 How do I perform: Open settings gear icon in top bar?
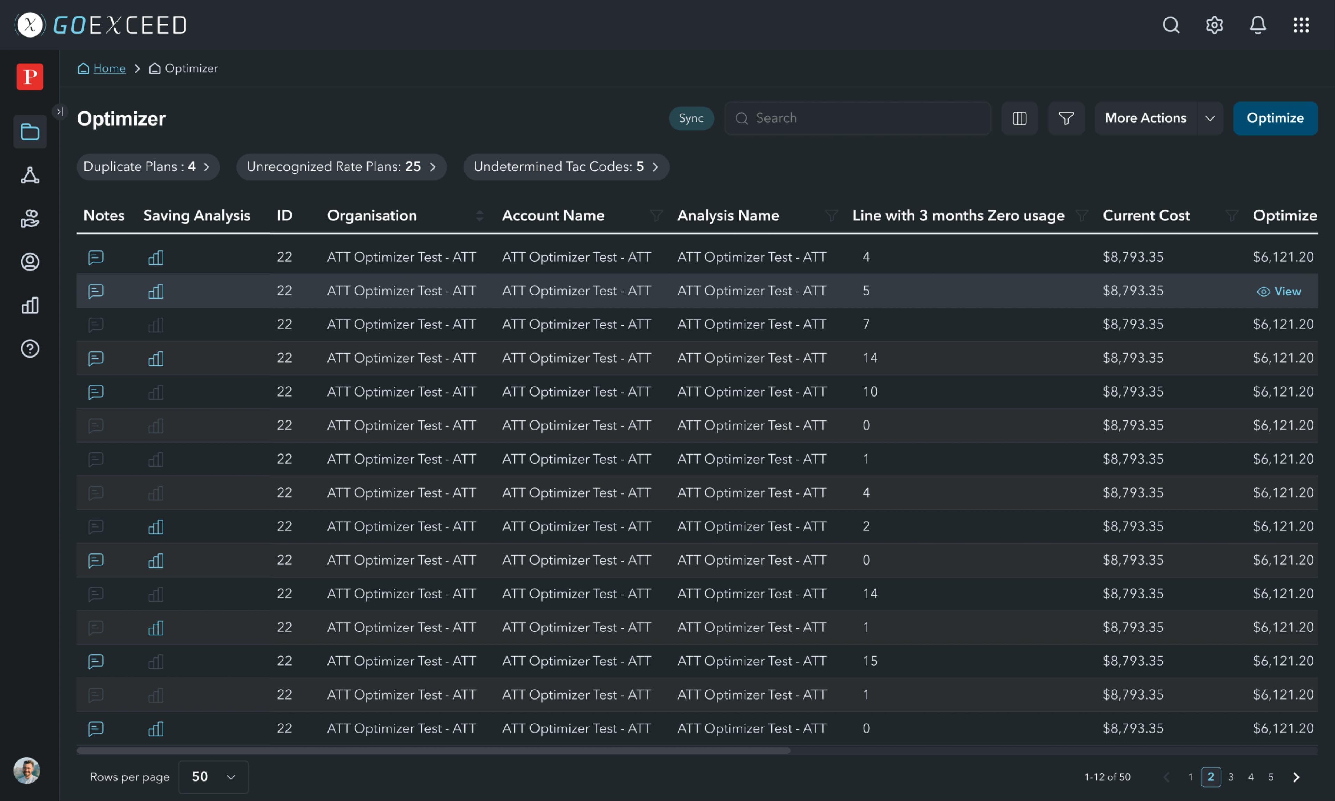1214,25
